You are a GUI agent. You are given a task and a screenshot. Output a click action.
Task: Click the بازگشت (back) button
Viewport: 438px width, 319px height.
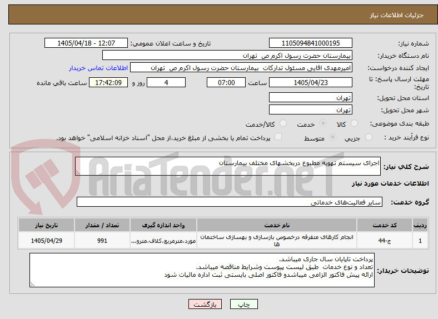tap(205, 305)
